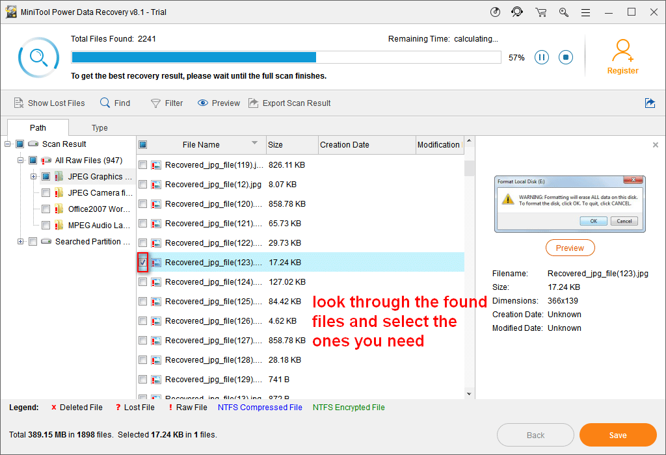The image size is (666, 455).
Task: Open the headset support icon
Action: [x=517, y=12]
